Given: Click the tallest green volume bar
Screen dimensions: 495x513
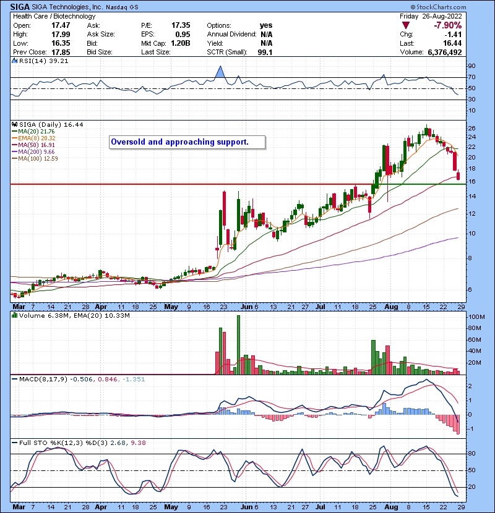Looking at the screenshot, I should 238,345.
